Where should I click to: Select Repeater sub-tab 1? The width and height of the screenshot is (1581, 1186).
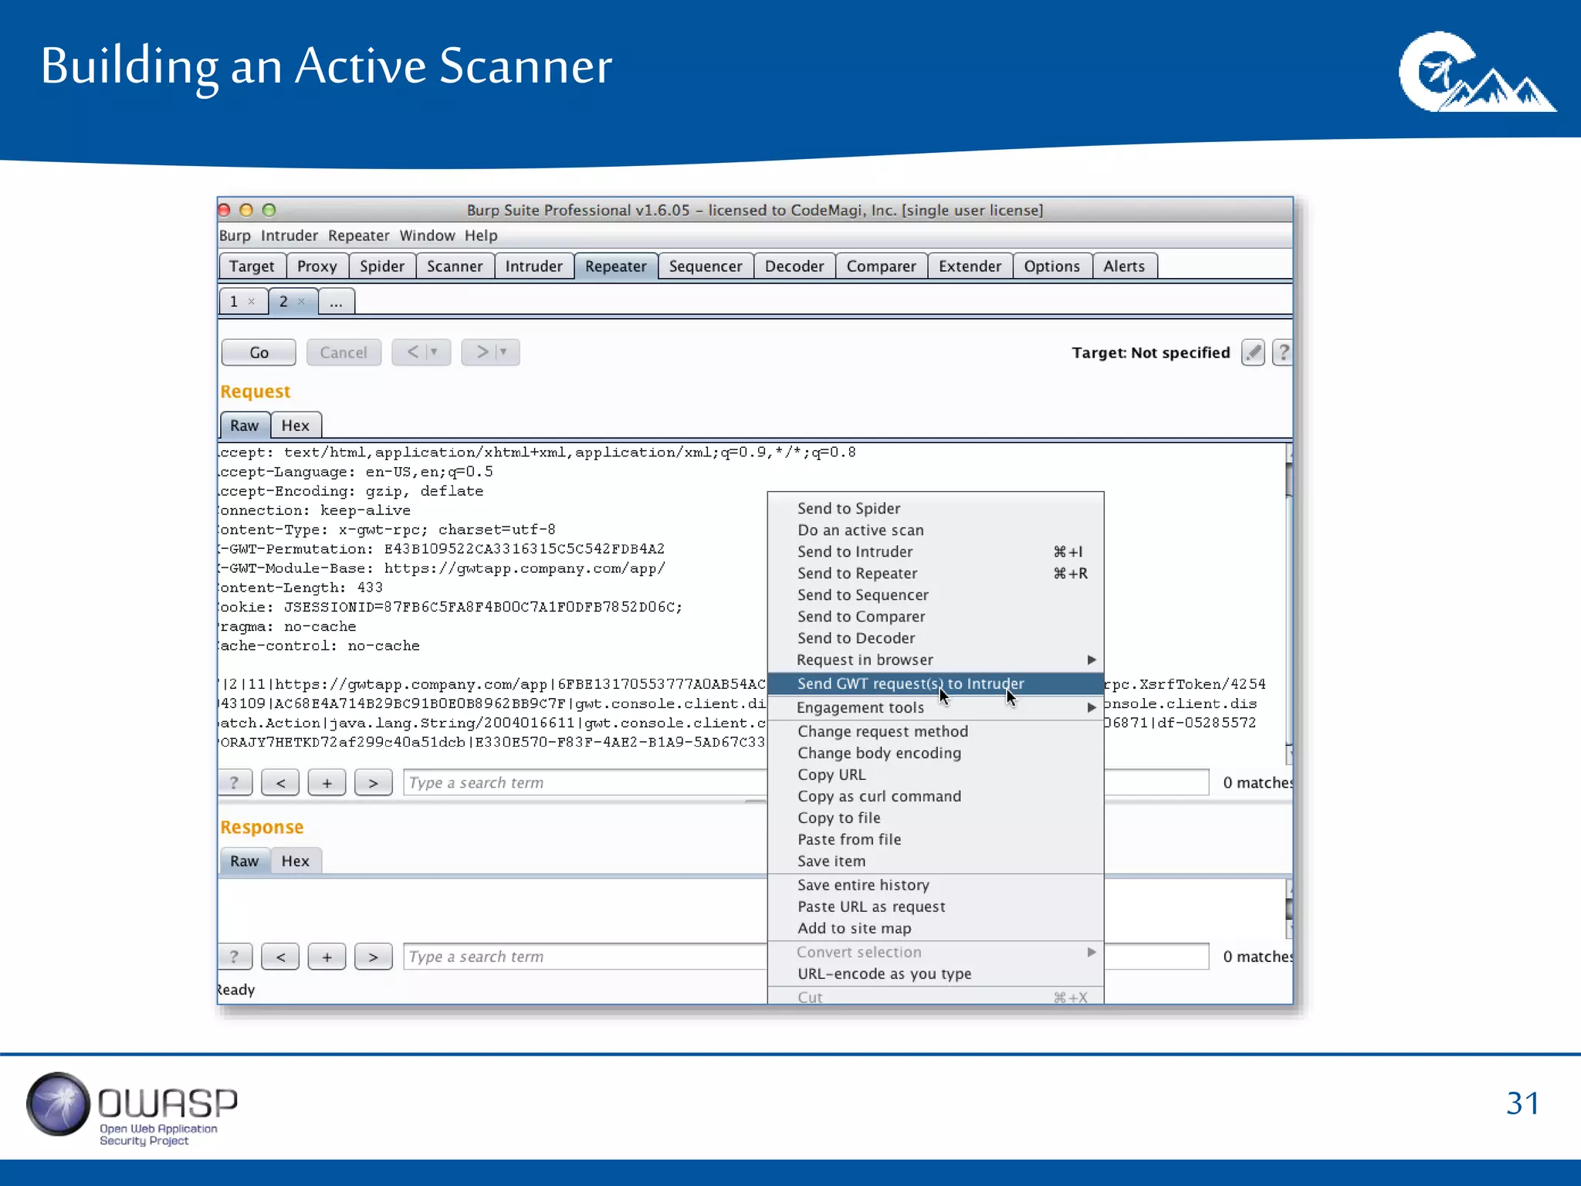[234, 302]
